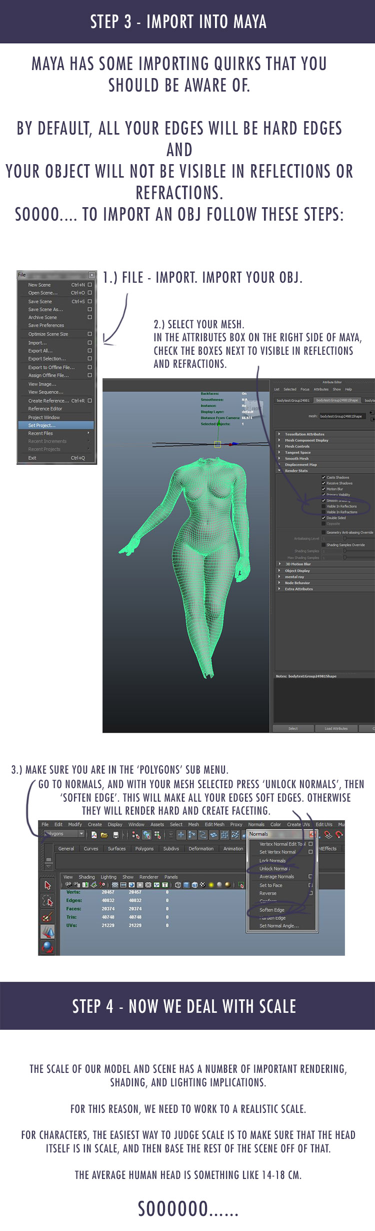Toggle the Receive Shadows checkbox
The width and height of the screenshot is (375, 1231).
coord(323,483)
